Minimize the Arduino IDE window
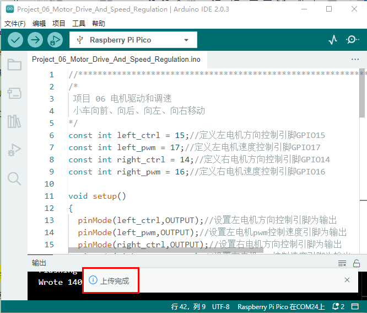The height and width of the screenshot is (313, 367). click(304, 9)
